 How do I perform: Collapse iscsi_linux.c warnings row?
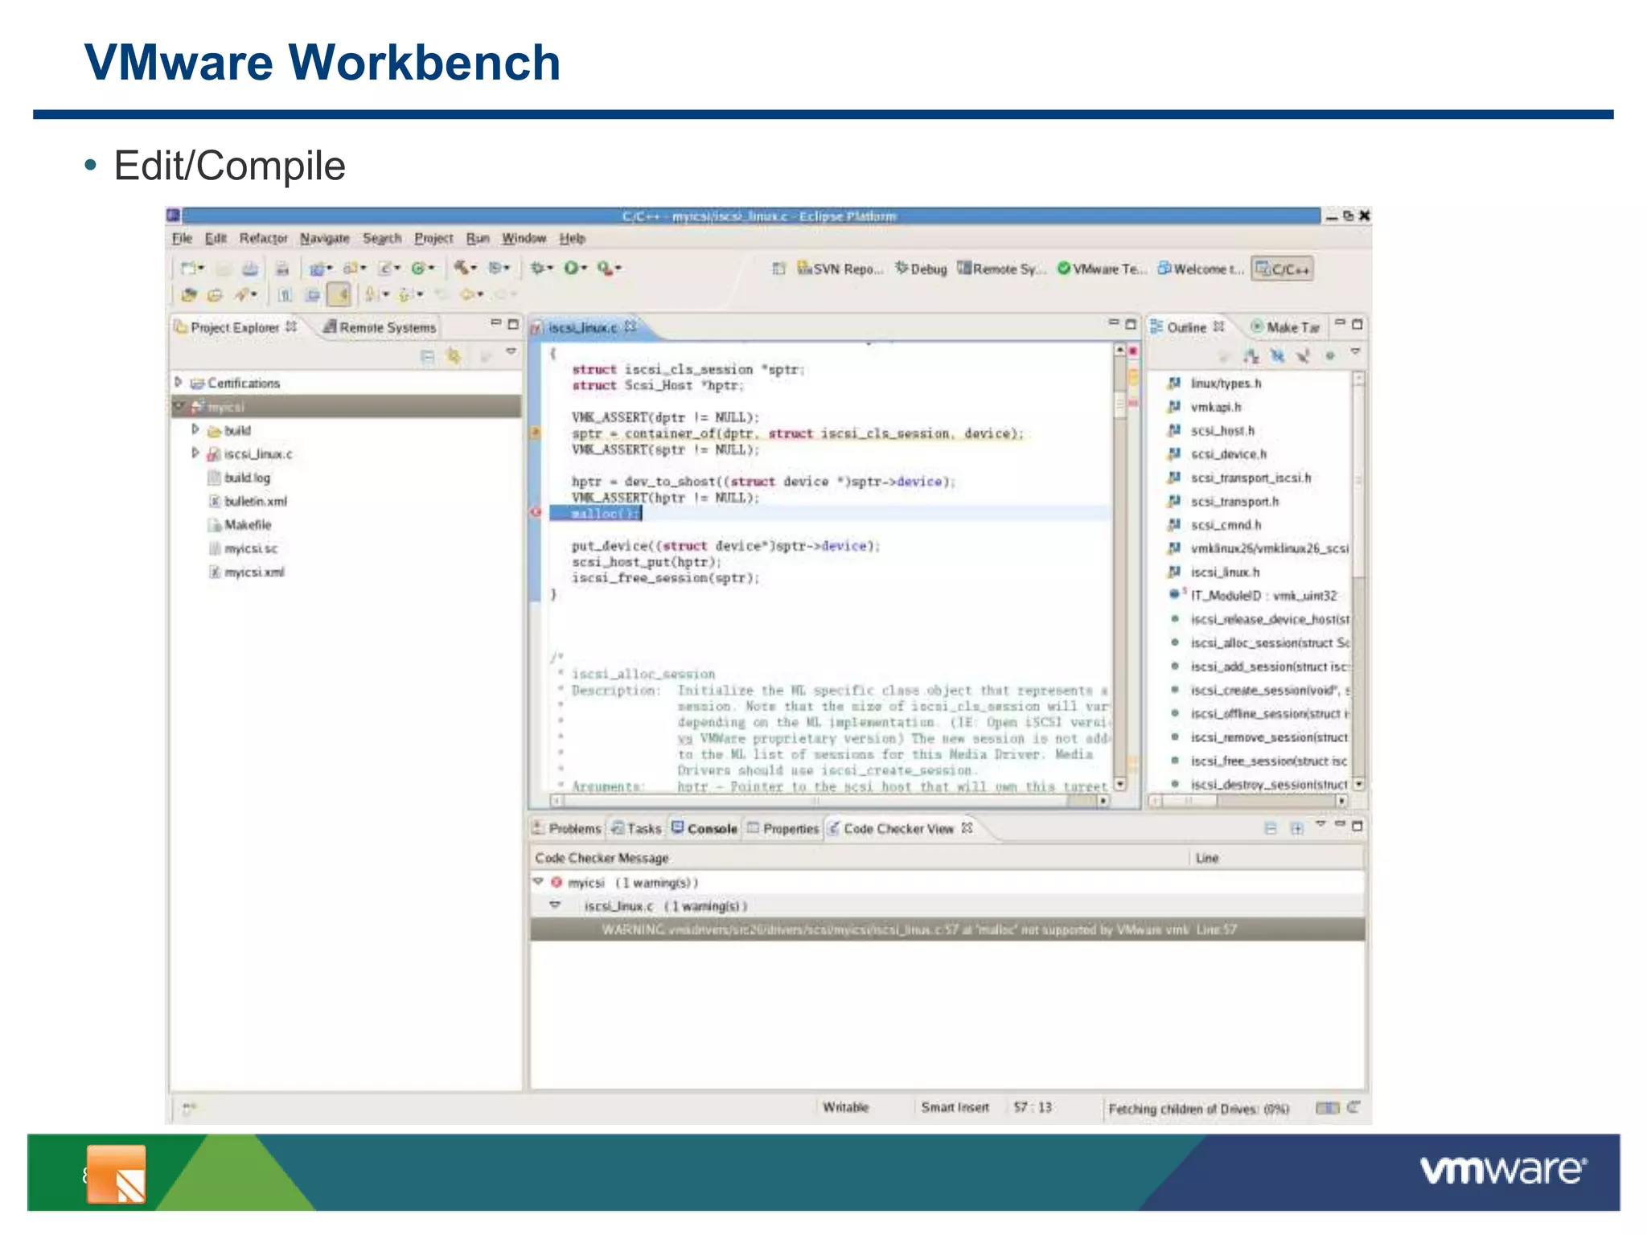(555, 905)
